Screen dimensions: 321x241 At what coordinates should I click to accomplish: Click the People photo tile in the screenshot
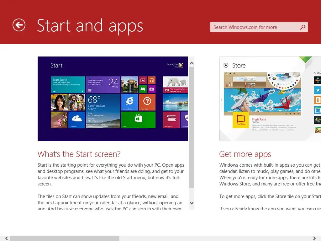(x=68, y=102)
